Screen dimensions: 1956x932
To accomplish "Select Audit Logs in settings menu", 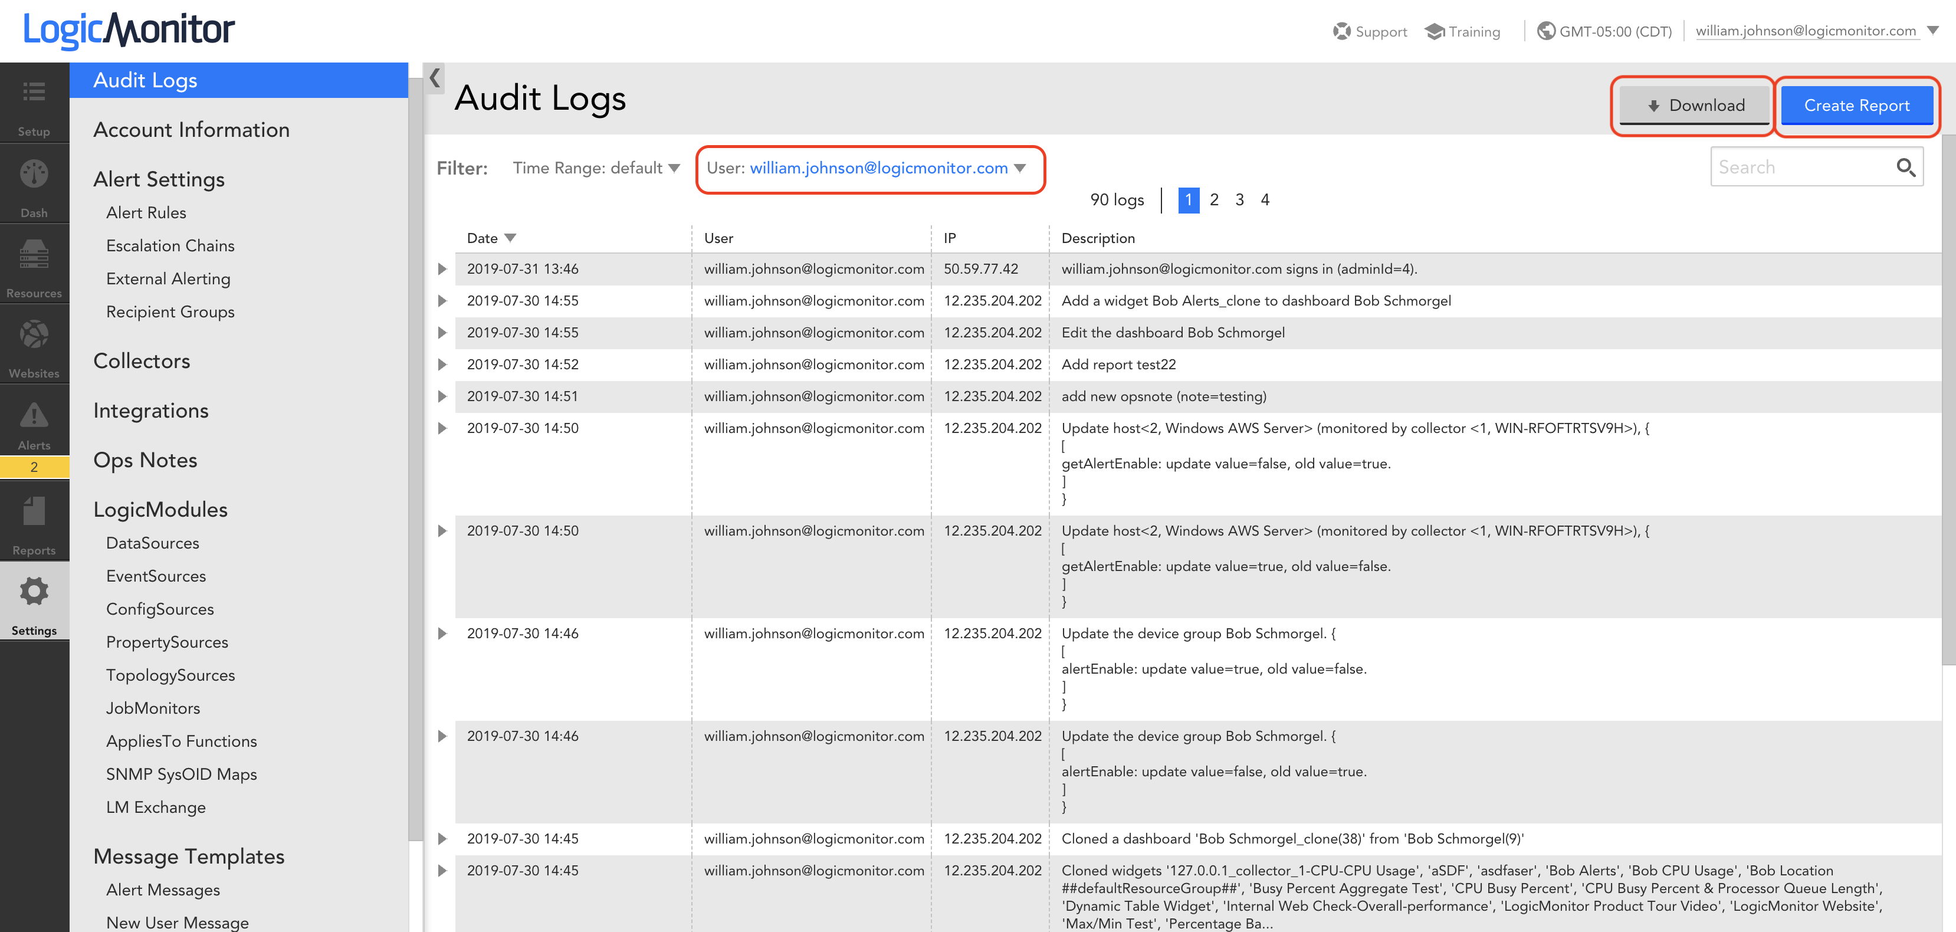I will (238, 80).
